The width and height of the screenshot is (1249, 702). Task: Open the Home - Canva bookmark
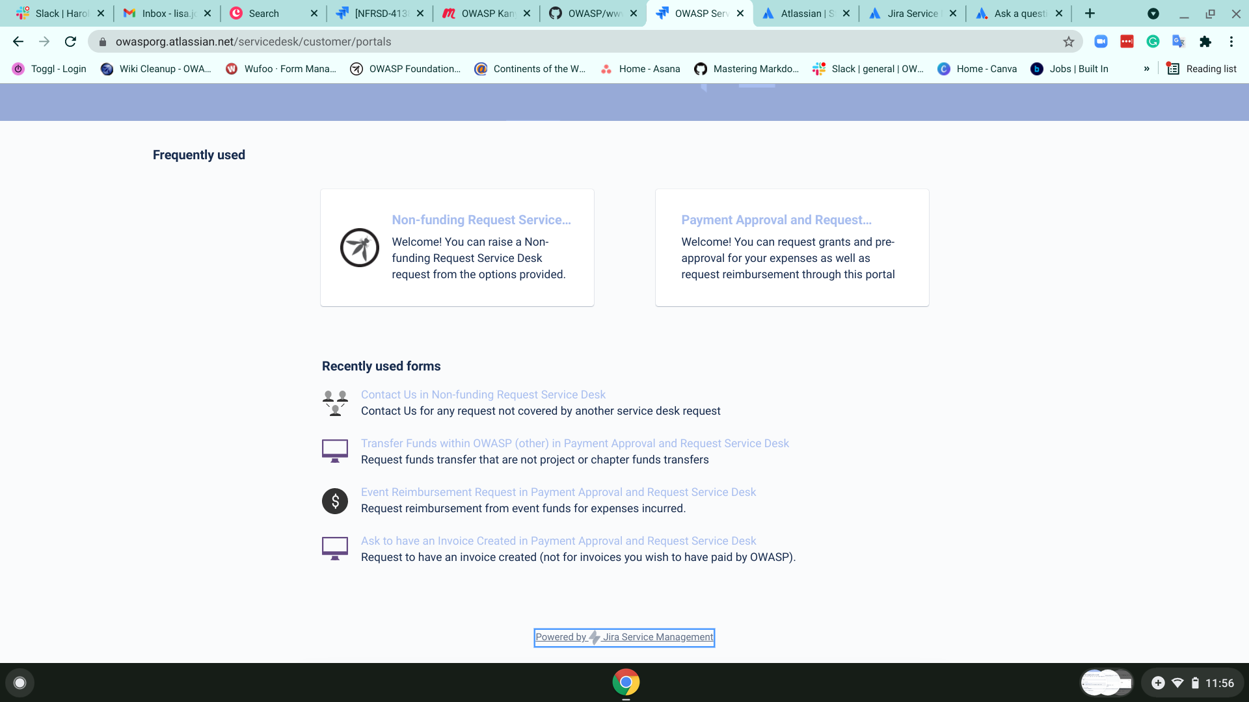978,69
